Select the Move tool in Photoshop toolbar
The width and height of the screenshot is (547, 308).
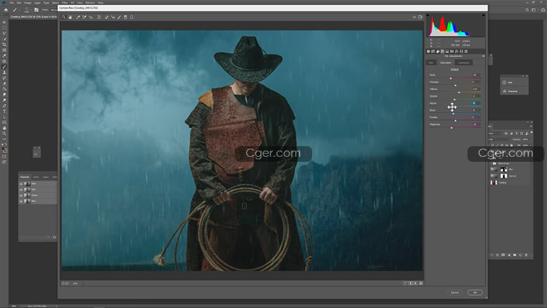point(4,22)
